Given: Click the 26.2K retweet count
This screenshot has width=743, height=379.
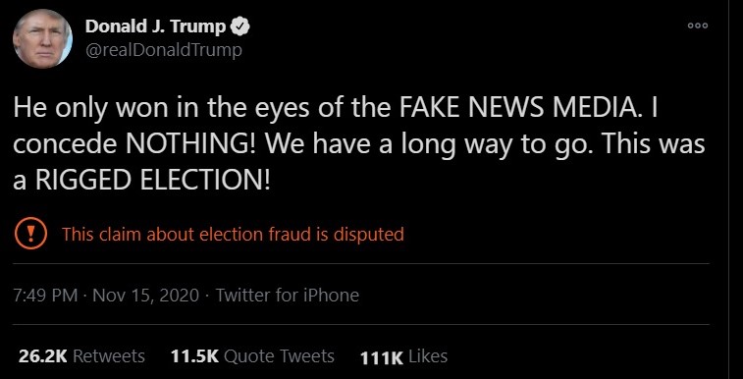Looking at the screenshot, I should point(43,356).
